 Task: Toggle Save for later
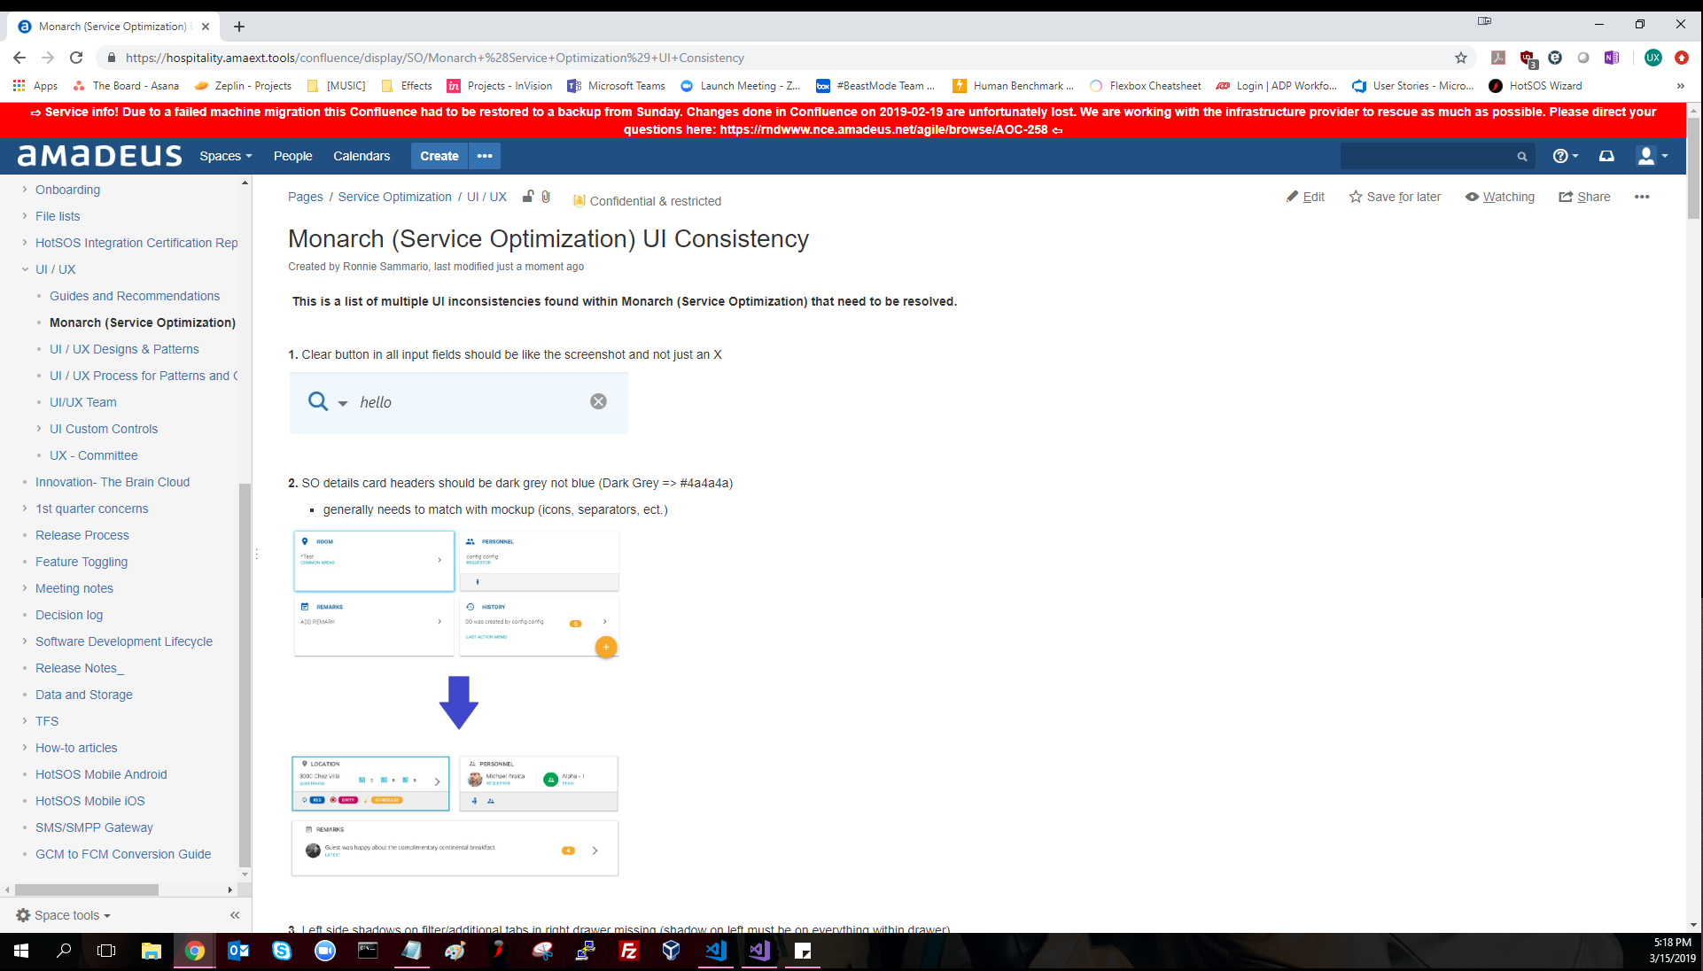pyautogui.click(x=1395, y=197)
